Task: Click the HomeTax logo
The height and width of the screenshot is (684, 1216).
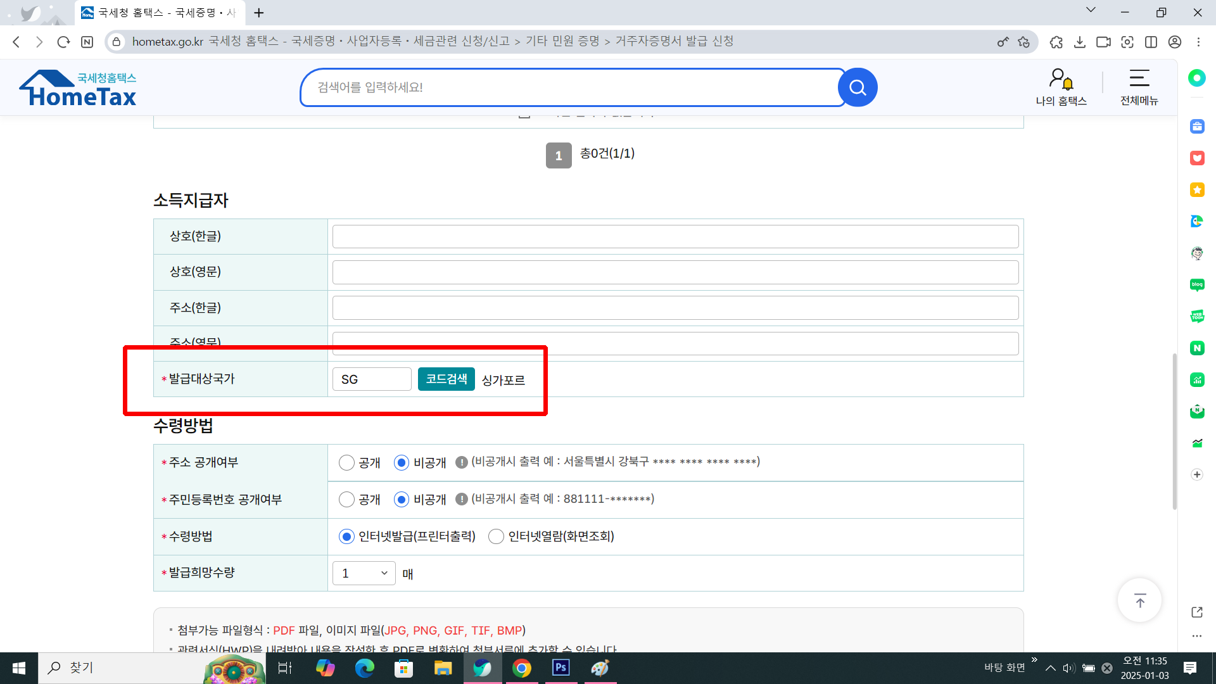Action: 79,89
